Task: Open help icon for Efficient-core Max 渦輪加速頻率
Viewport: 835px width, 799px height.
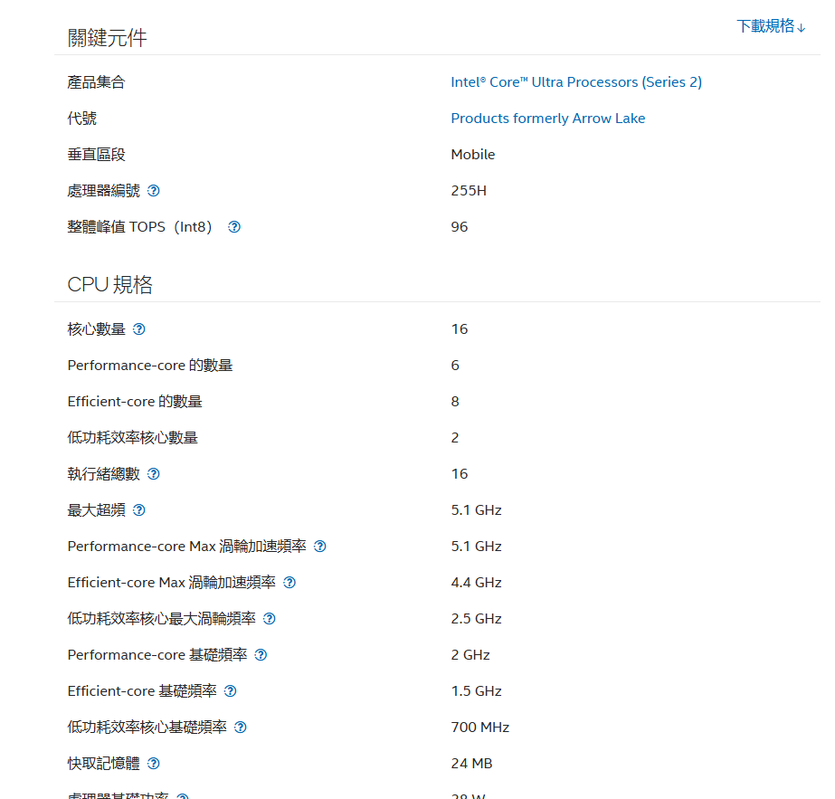Action: pos(289,583)
